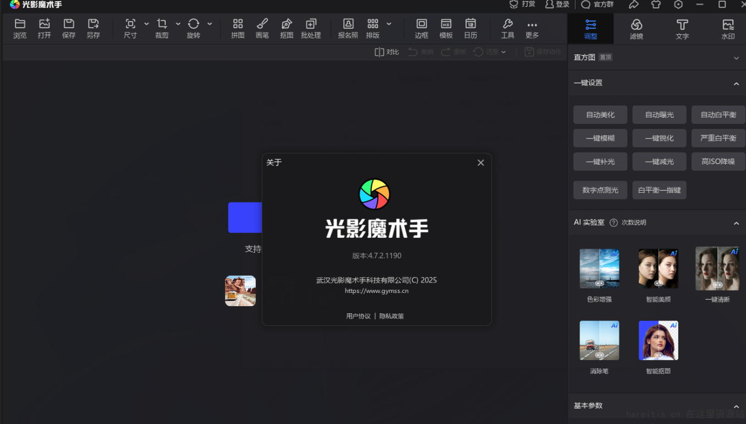This screenshot has width=746, height=424.
Task: Launch 批处理 batch processing
Action: (x=311, y=28)
